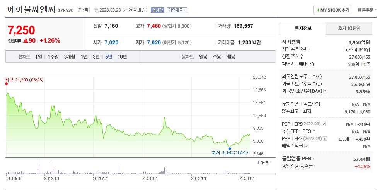Click the 하한가 5,020 text
380x190 pixels.
click(x=177, y=42)
